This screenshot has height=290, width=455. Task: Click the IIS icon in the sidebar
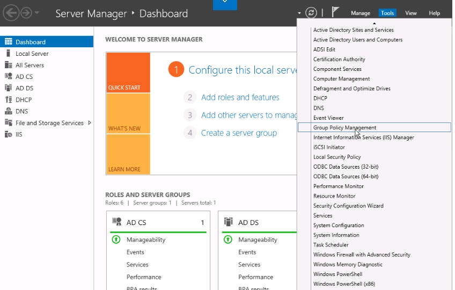pos(8,135)
